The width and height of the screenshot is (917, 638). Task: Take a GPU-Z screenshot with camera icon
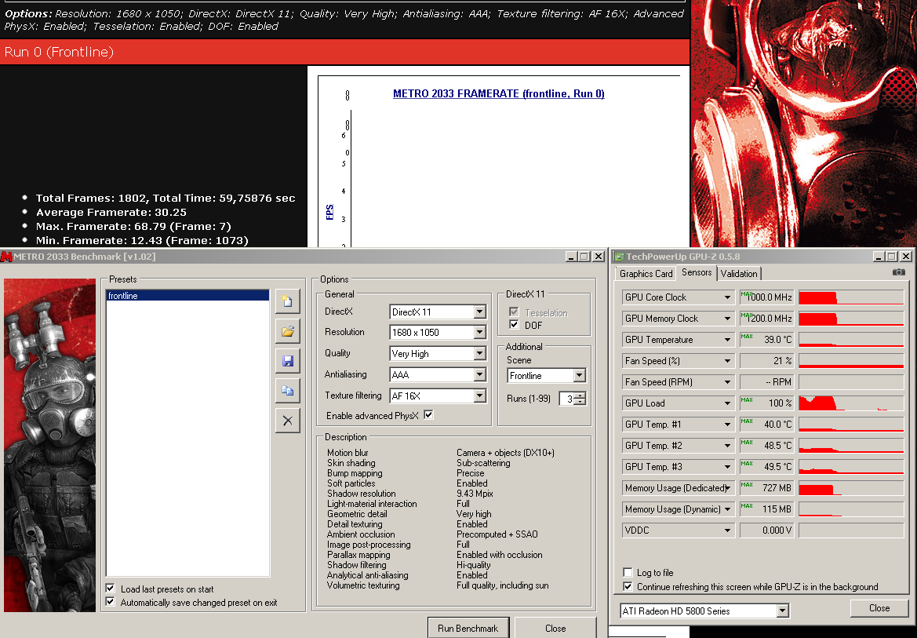coord(899,272)
